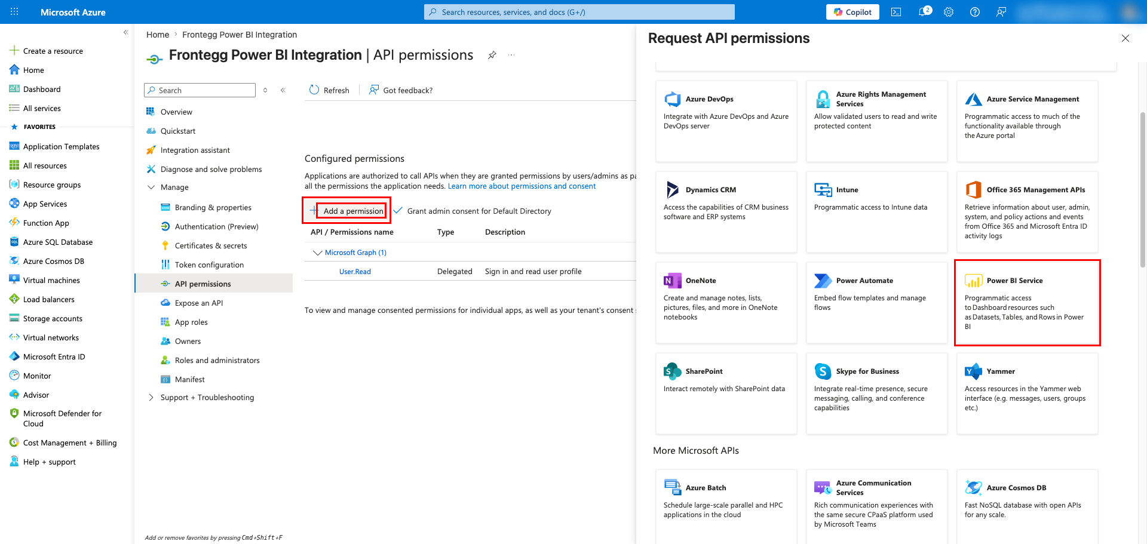The width and height of the screenshot is (1147, 544).
Task: Go to Home breadcrumb
Action: tap(158, 35)
